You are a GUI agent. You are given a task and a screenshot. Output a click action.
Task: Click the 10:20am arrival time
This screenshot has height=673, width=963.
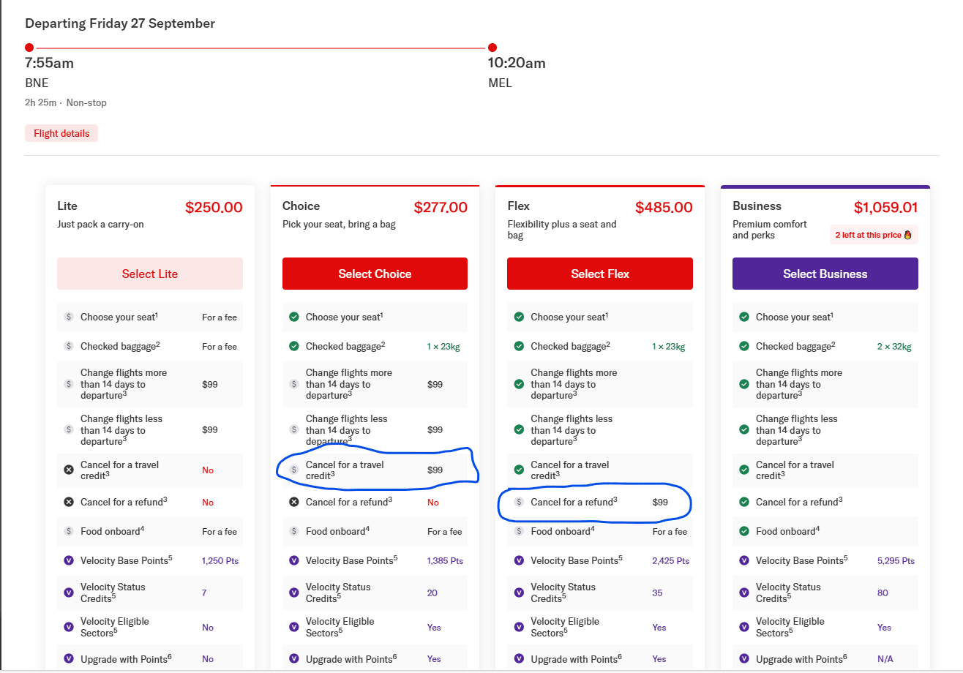click(x=517, y=63)
